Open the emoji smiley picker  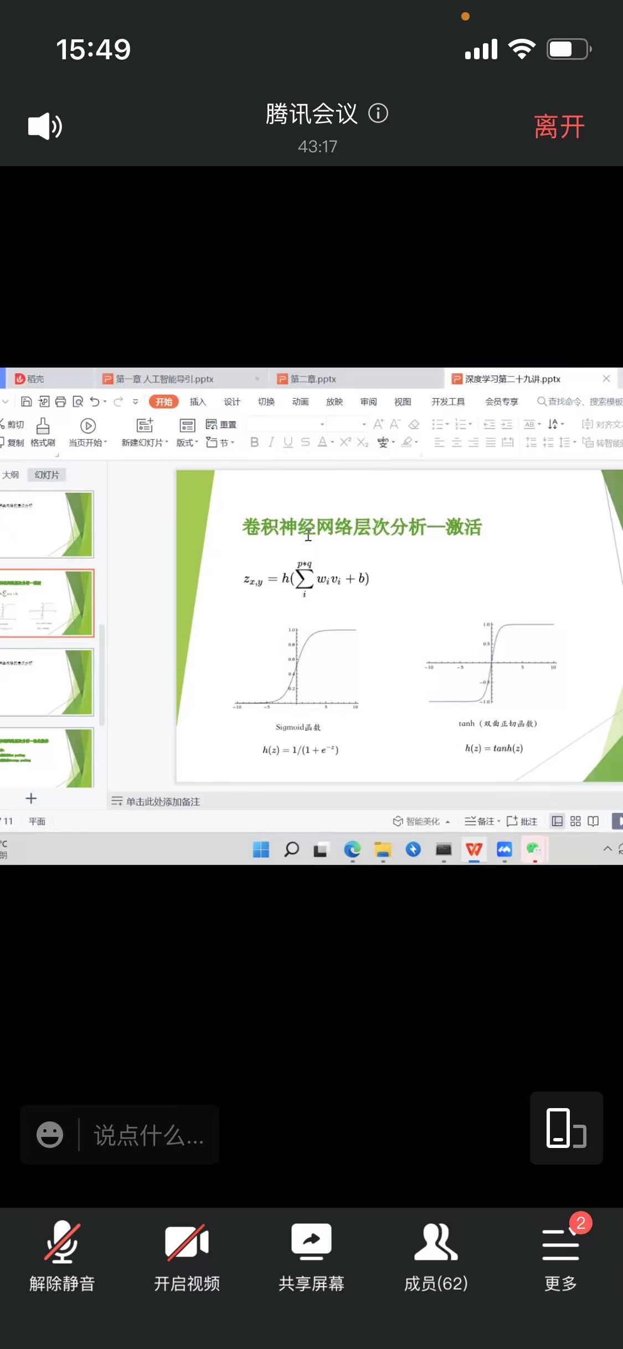(50, 1135)
